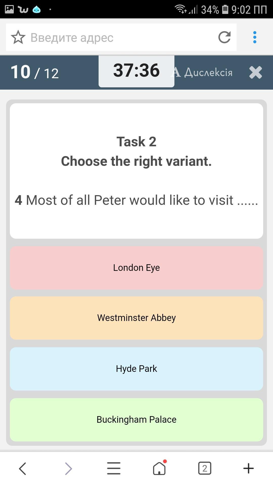Select Buckingham Palace answer
Screen dimensions: 273x486
136,420
